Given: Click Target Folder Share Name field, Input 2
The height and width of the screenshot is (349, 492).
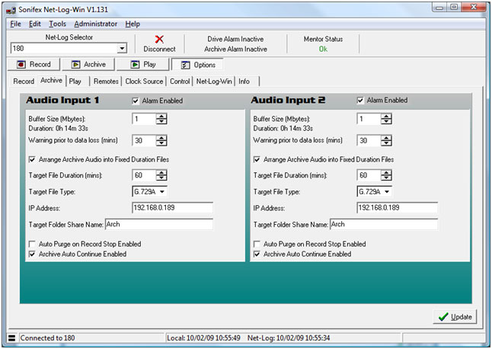Looking at the screenshot, I should pos(384,224).
